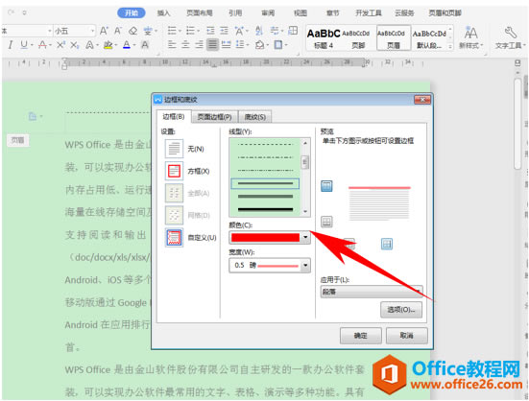Image resolution: width=529 pixels, height=401 pixels.
Task: Center align the paragraph
Action: [x=185, y=45]
